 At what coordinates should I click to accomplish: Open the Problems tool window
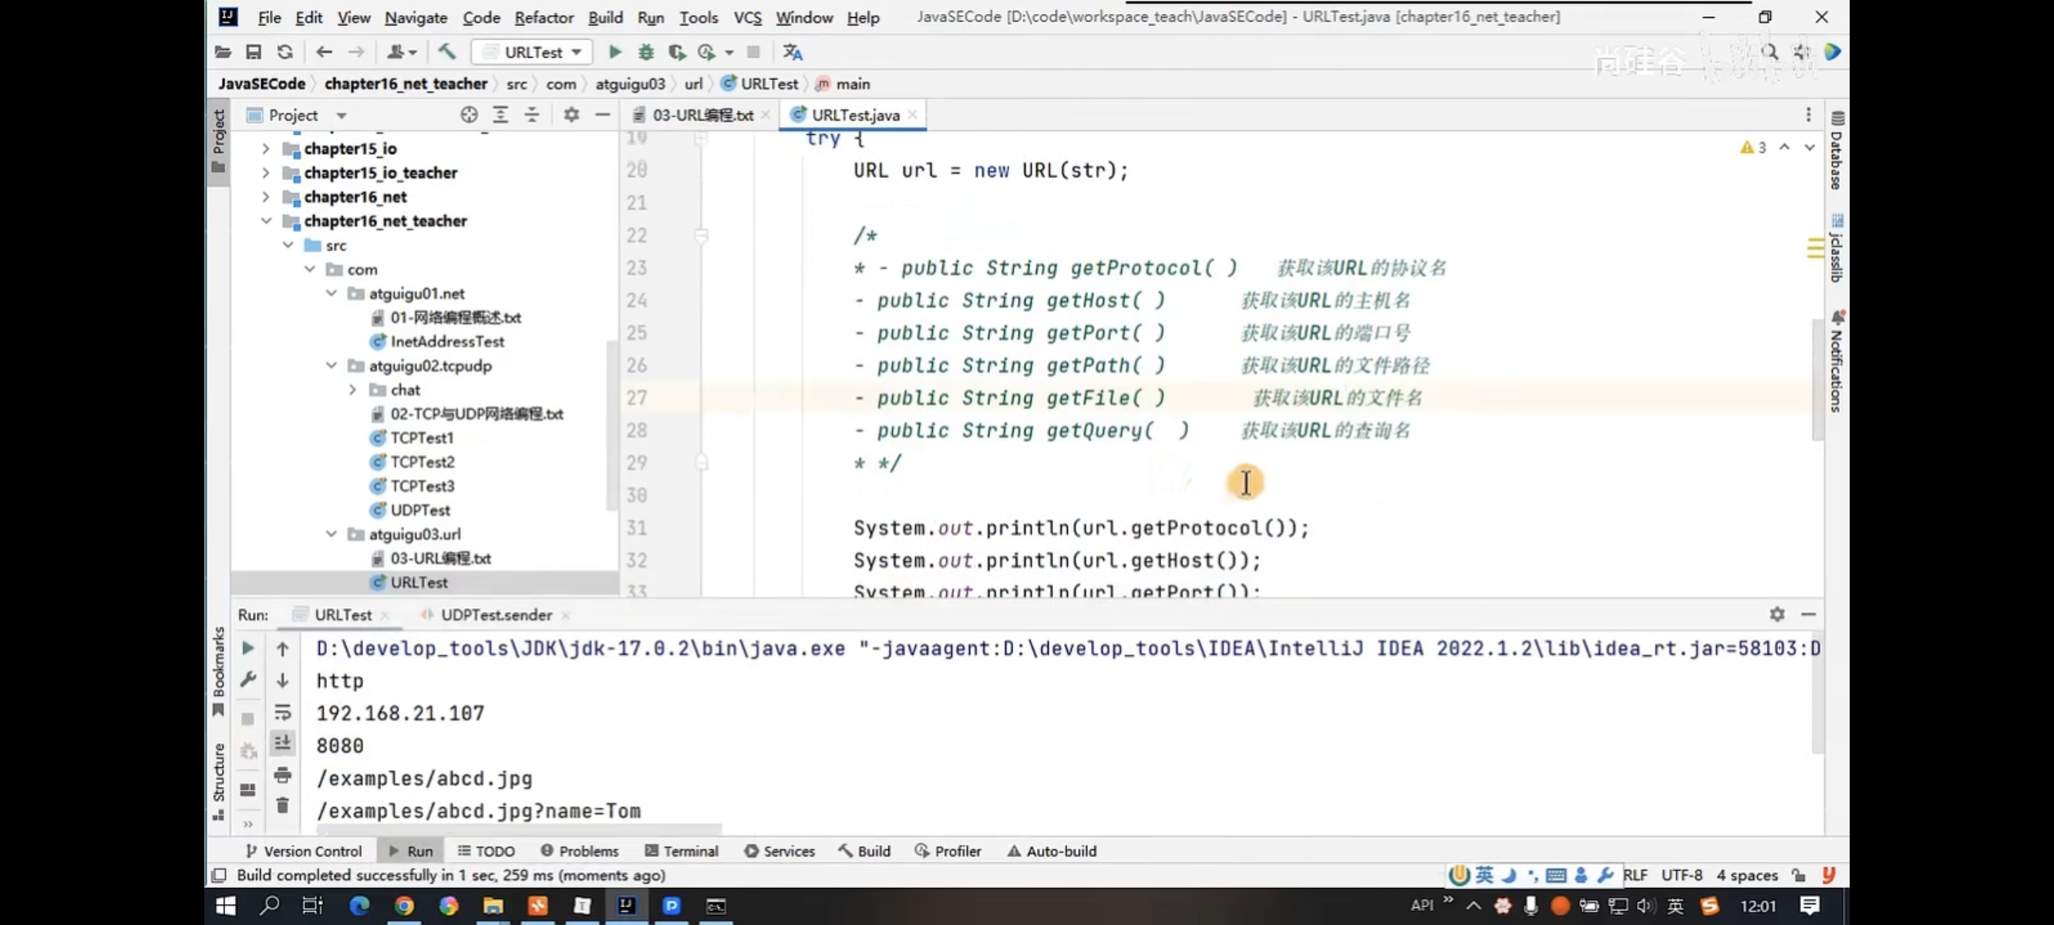point(580,851)
